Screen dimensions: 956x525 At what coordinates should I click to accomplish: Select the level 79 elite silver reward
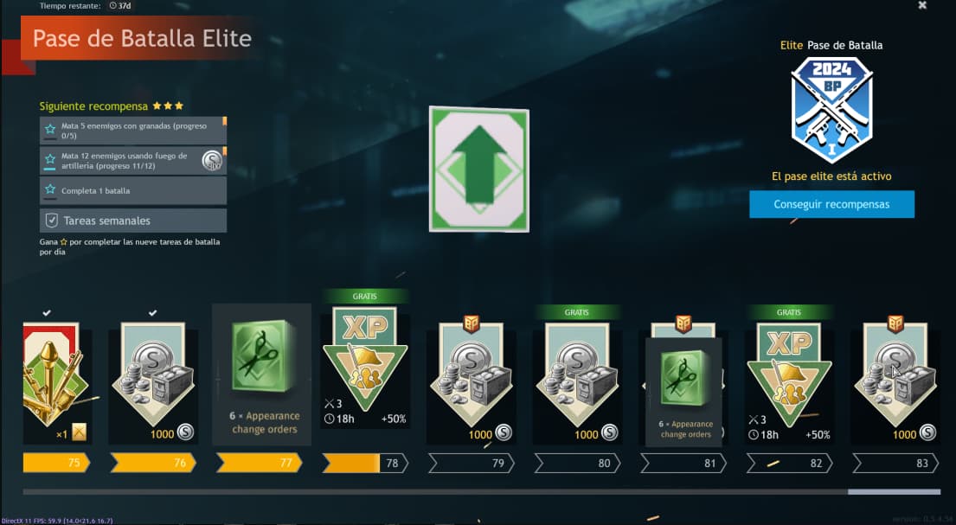(x=471, y=383)
